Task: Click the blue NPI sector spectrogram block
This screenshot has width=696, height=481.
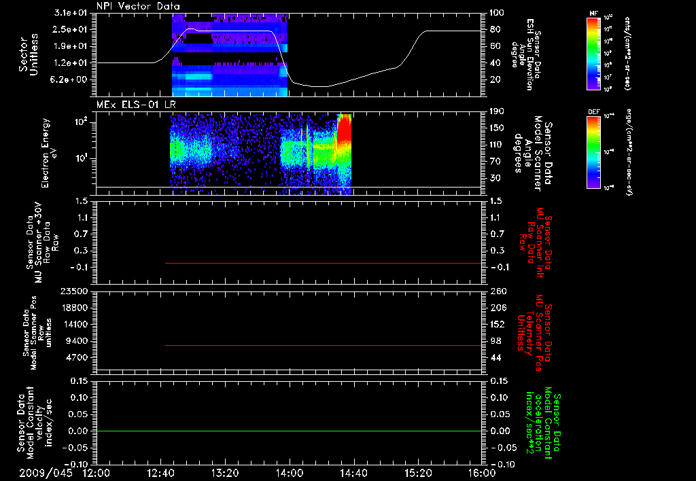Action: pyautogui.click(x=230, y=55)
